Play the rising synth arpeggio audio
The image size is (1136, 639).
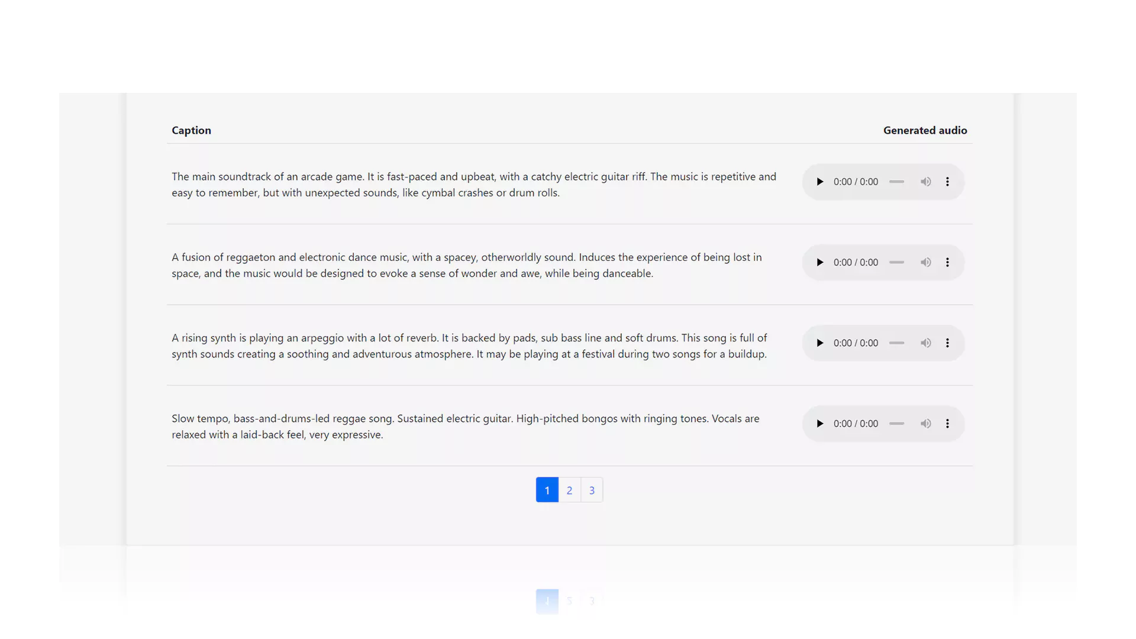(819, 343)
